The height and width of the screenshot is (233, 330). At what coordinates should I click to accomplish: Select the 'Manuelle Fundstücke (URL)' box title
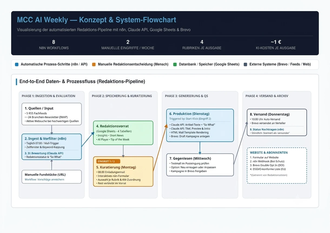pos(45,174)
